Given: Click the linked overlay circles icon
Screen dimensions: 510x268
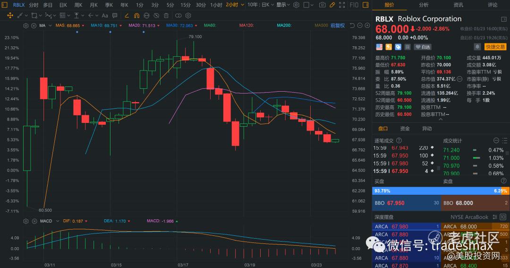Looking at the screenshot, I should click(178, 15).
